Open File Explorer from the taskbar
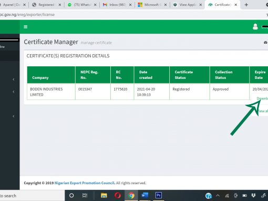 pyautogui.click(x=104, y=195)
